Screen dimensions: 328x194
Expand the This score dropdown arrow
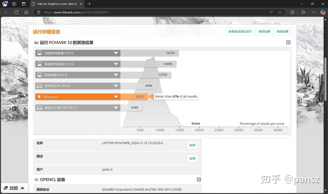[116, 97]
